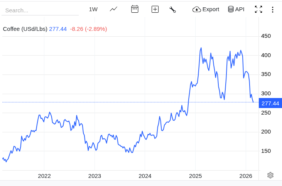Toggle fullscreen chart view

click(258, 9)
